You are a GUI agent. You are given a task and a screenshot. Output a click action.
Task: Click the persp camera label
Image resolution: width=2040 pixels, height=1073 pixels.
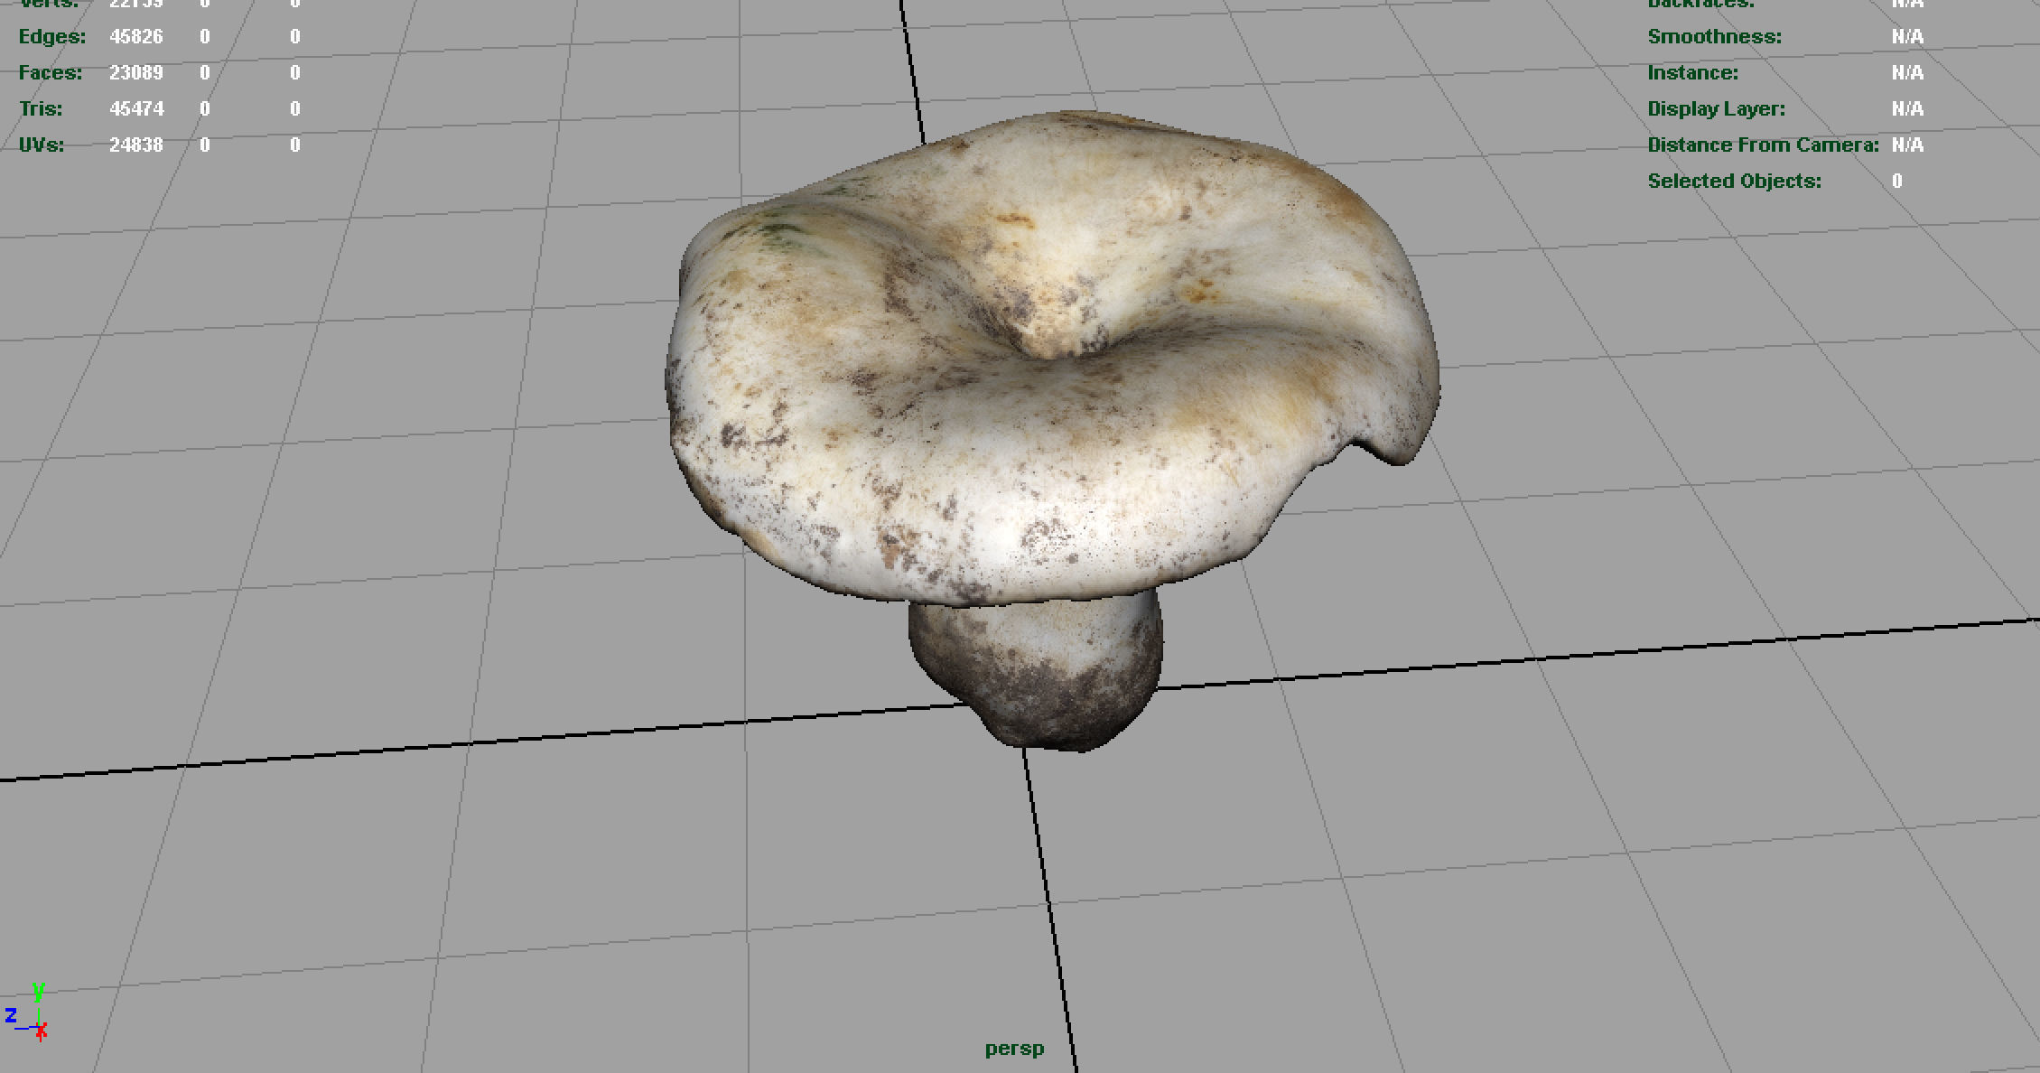click(x=1014, y=1050)
